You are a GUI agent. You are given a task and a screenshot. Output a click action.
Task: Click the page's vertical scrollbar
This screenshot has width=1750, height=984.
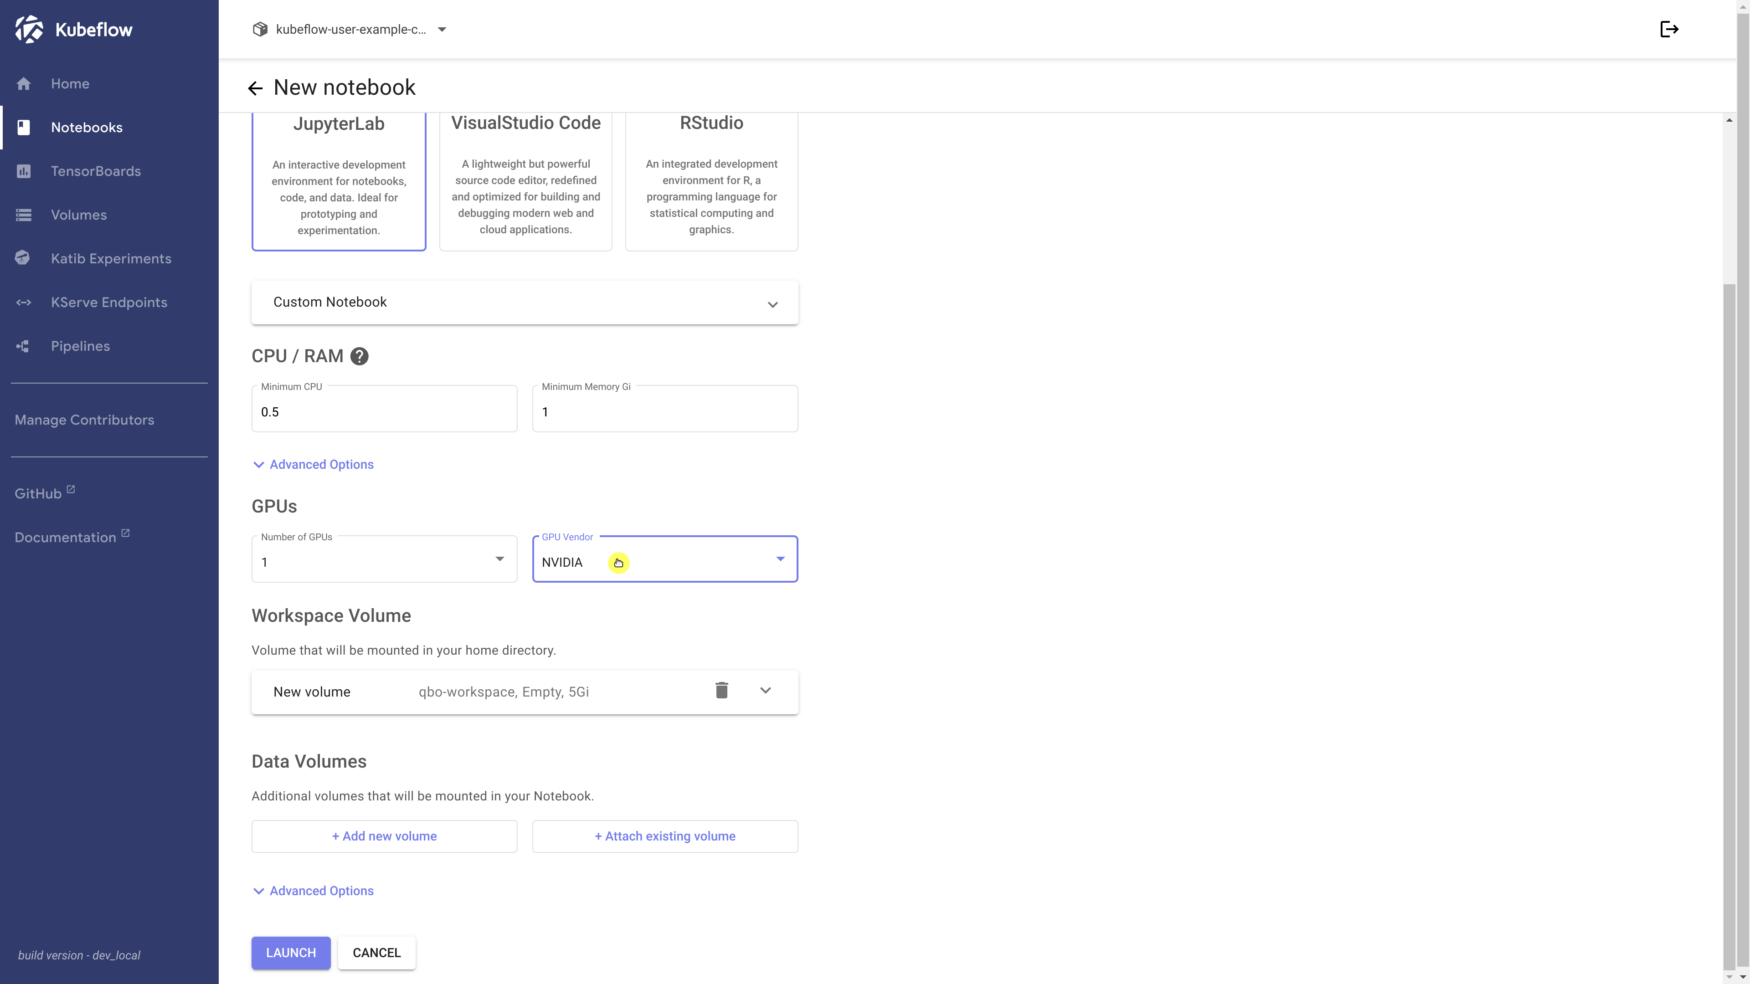point(1729,611)
